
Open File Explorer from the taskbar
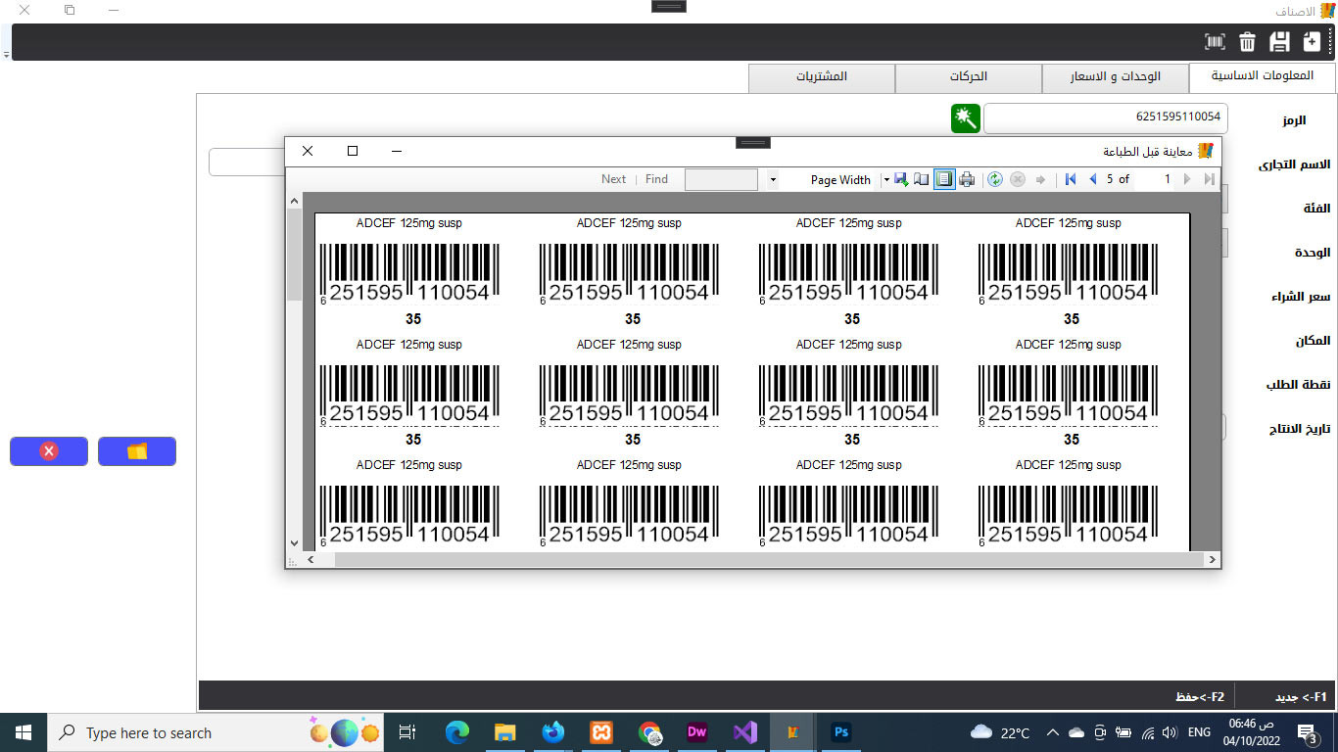click(505, 732)
